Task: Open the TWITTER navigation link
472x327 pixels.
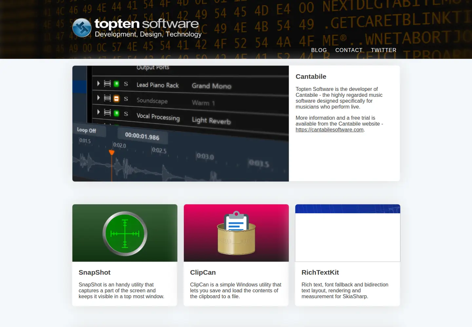Action: coord(383,50)
